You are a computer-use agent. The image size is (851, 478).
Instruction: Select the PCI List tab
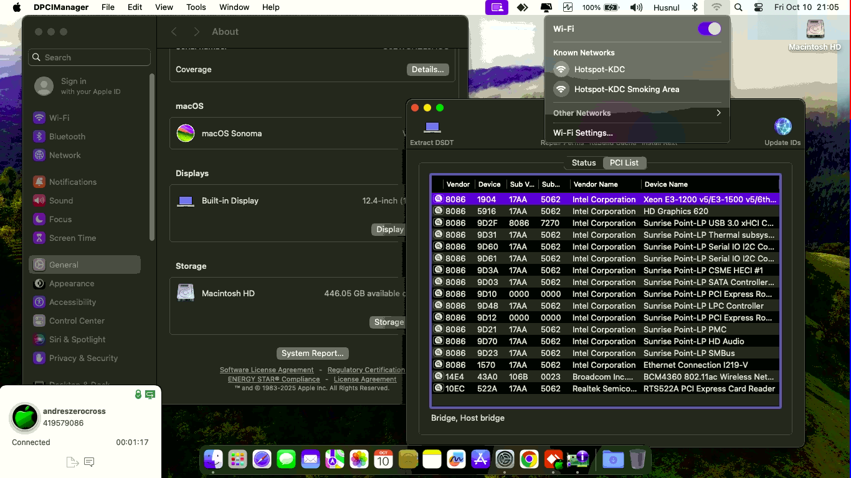pyautogui.click(x=624, y=162)
